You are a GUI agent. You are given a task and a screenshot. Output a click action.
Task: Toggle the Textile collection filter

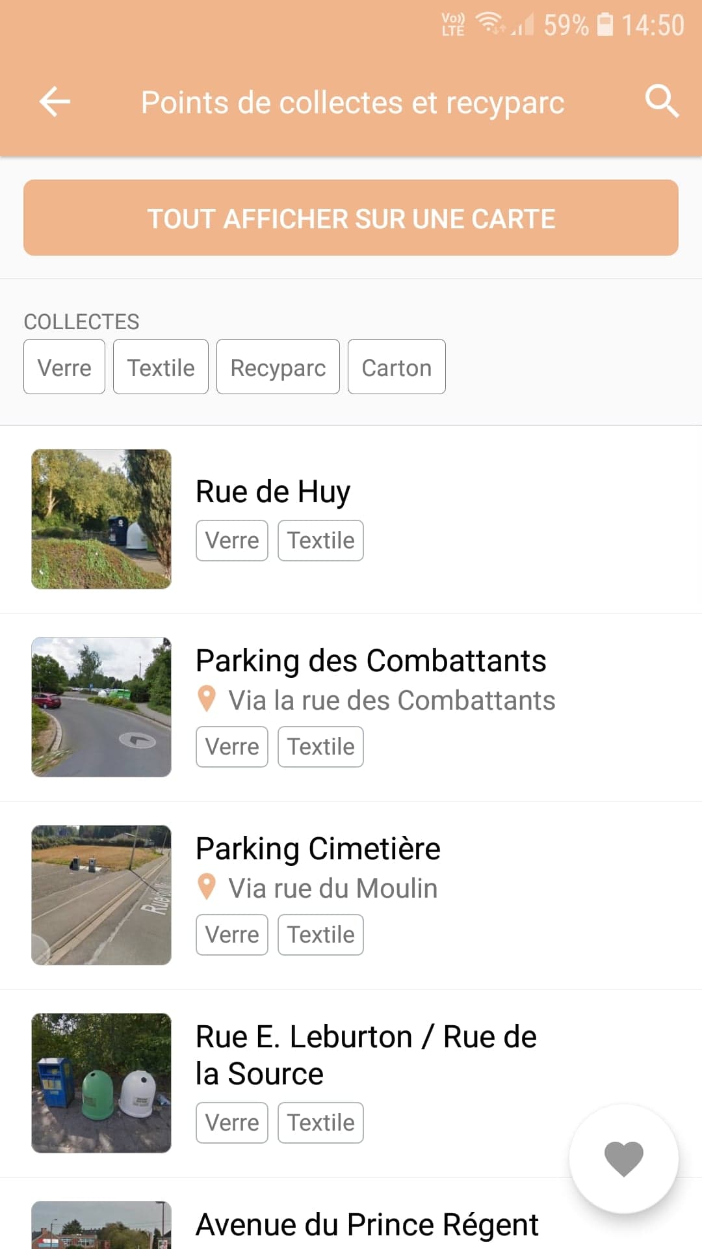pos(161,367)
